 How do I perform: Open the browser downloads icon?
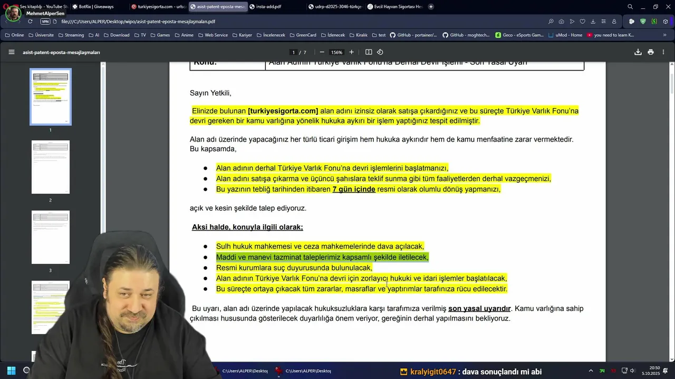tap(593, 22)
